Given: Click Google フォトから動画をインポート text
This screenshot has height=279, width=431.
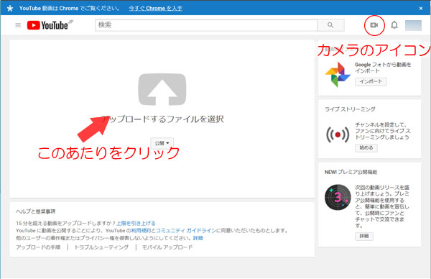Looking at the screenshot, I should point(383,68).
